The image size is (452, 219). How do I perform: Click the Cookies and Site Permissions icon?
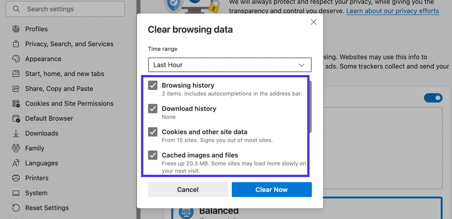16,103
